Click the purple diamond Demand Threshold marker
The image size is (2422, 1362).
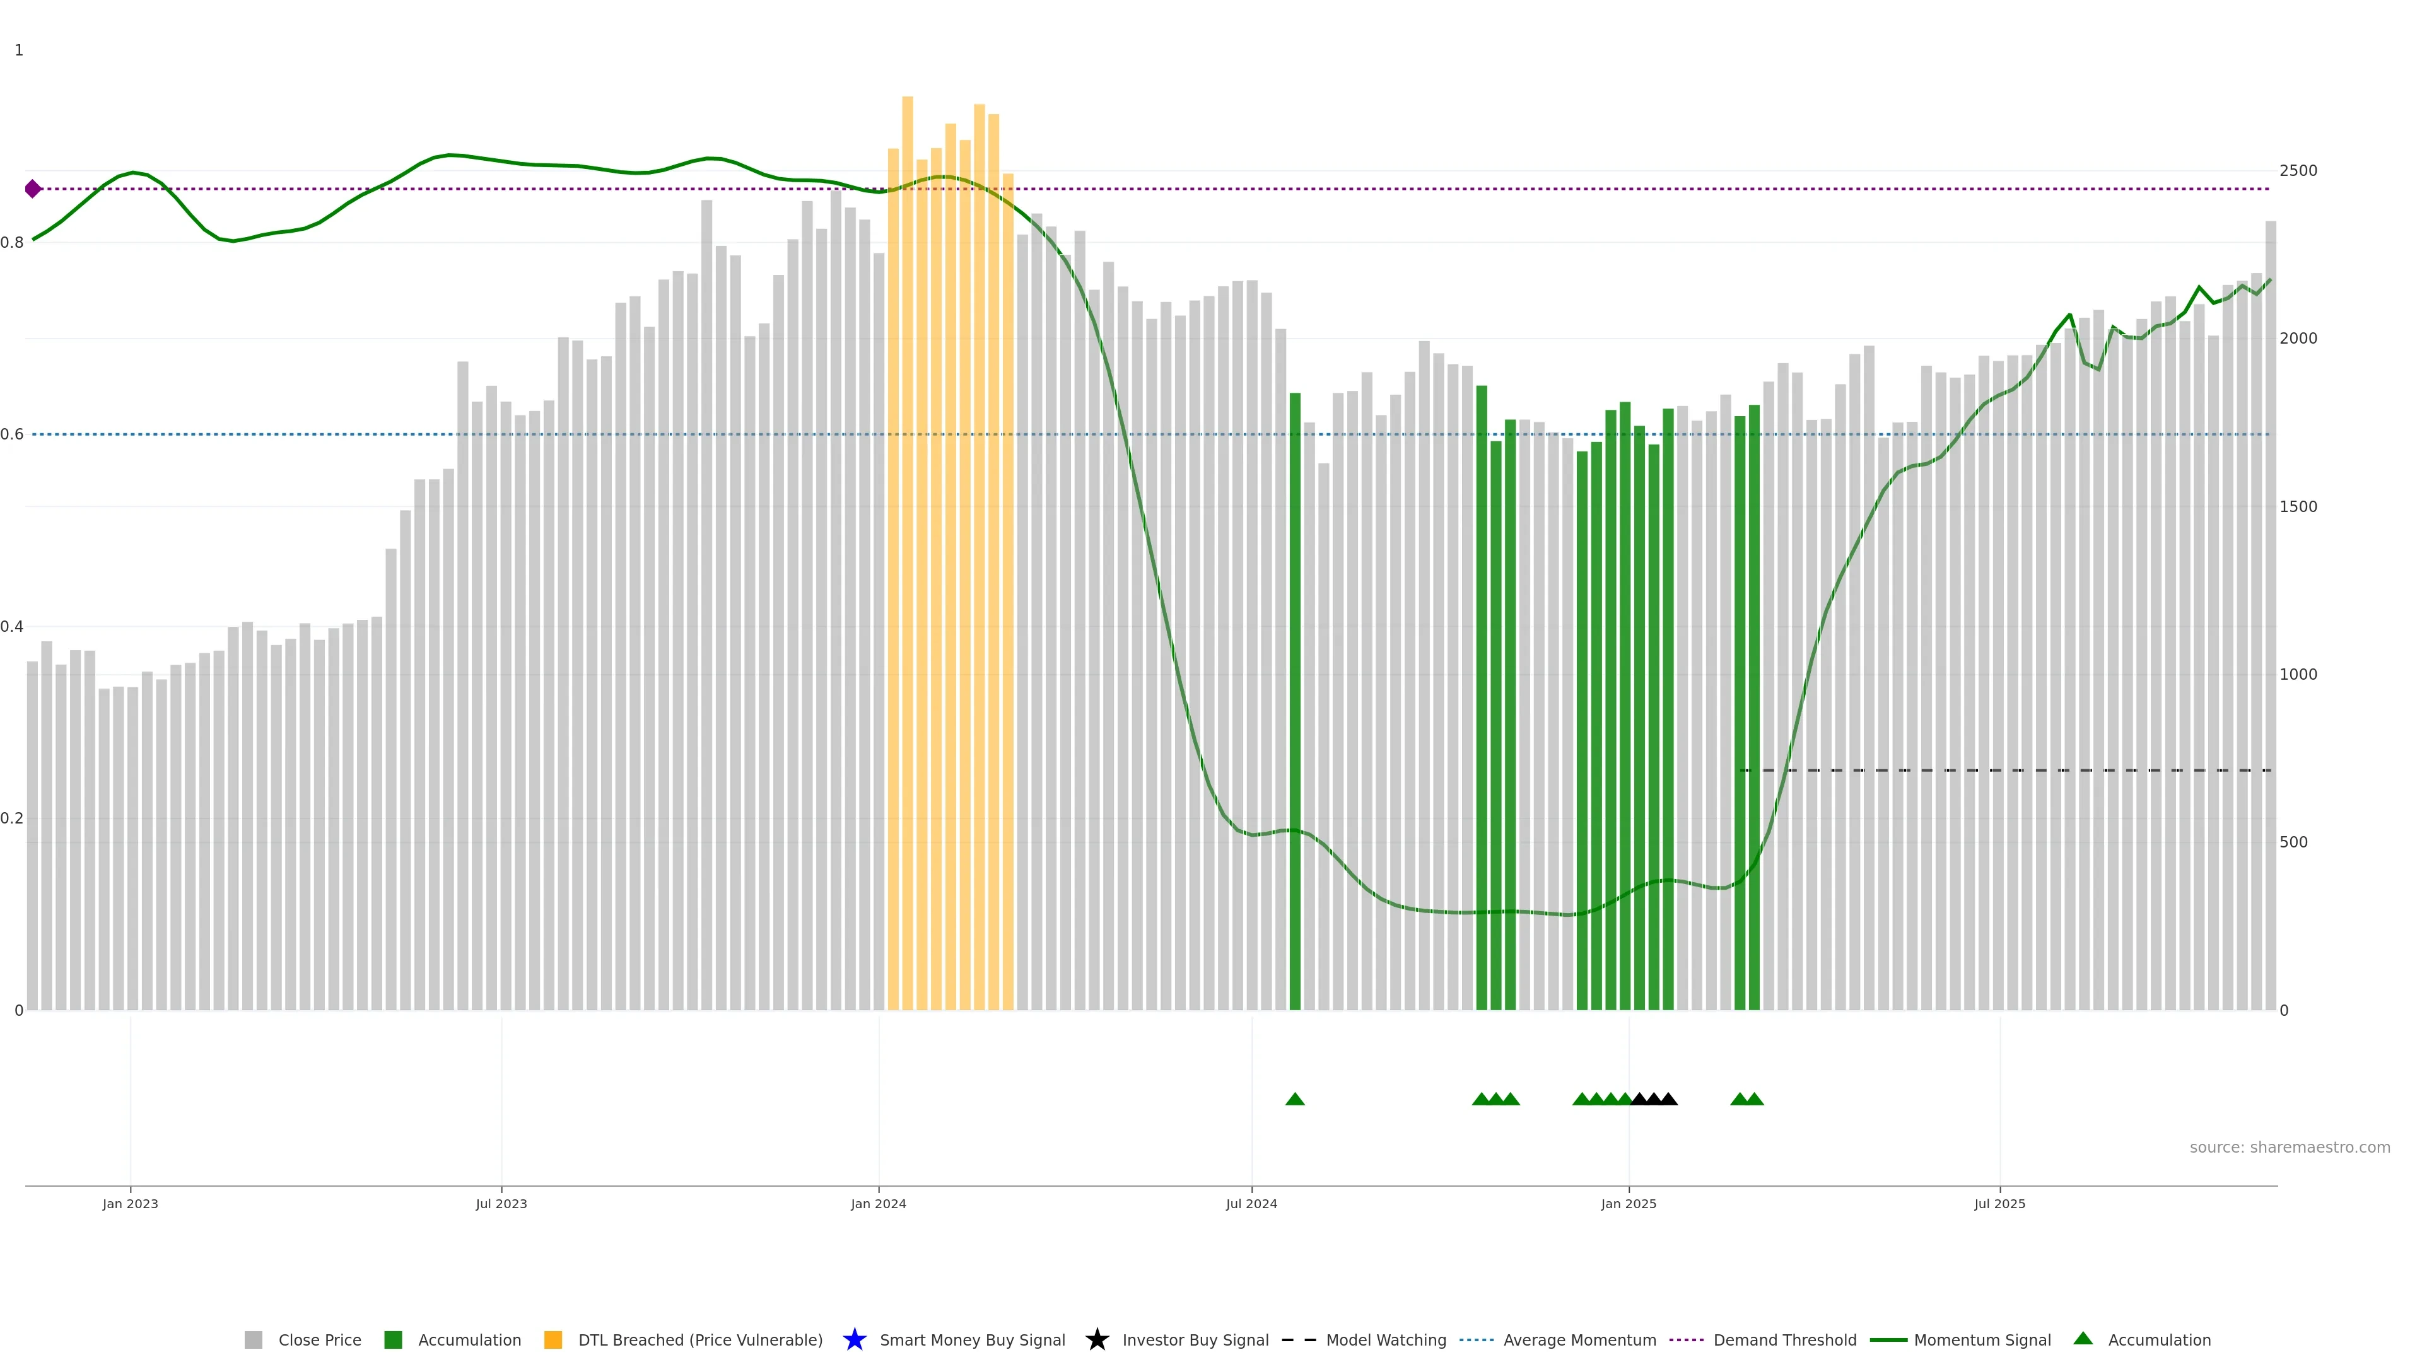pyautogui.click(x=33, y=189)
